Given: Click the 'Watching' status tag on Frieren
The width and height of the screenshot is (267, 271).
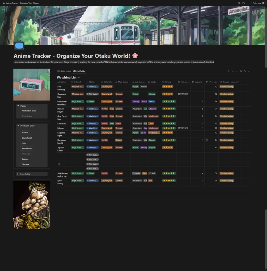Looking at the screenshot, I should pos(92,128).
